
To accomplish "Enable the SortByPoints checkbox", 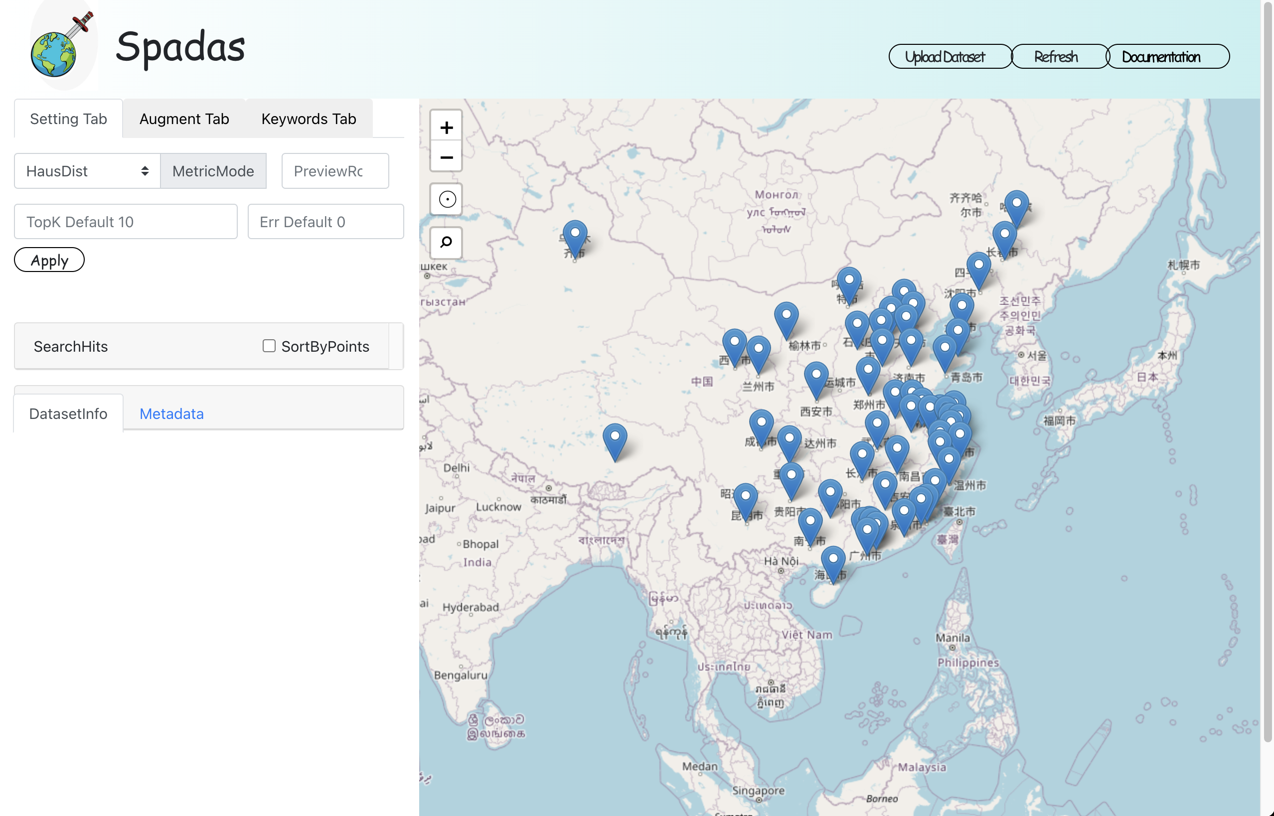I will (269, 346).
